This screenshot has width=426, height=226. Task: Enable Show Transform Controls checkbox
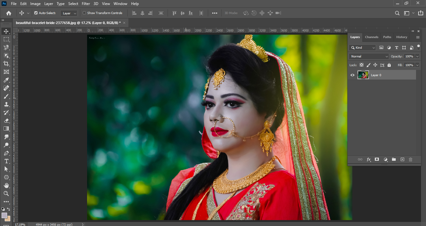click(x=84, y=13)
